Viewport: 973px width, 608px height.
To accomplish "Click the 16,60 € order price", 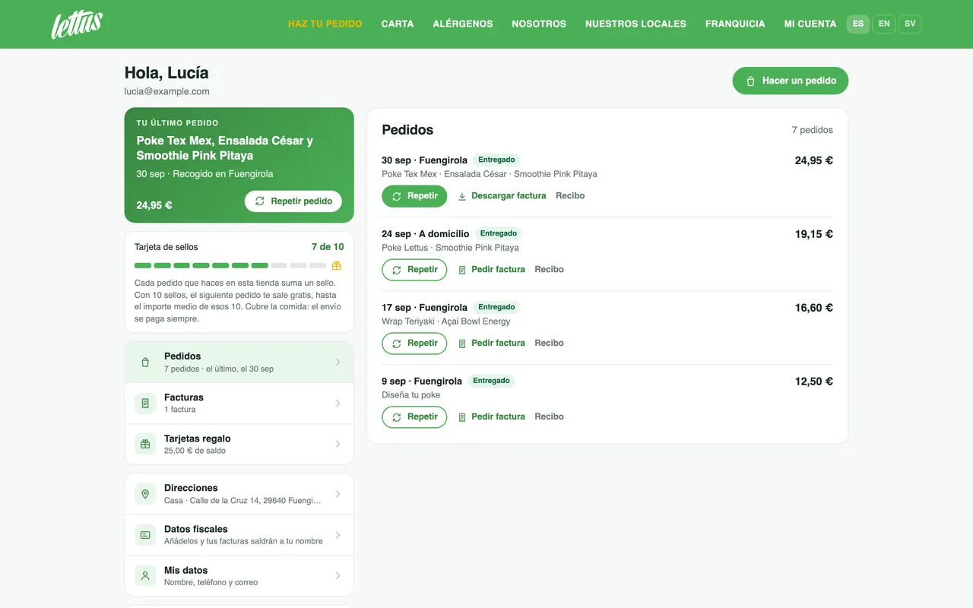I will click(814, 308).
